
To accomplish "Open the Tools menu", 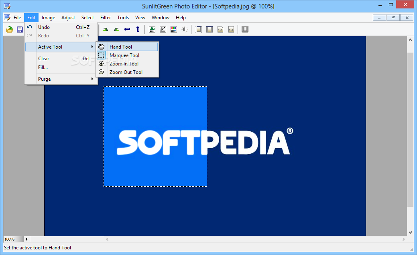I will [x=123, y=18].
